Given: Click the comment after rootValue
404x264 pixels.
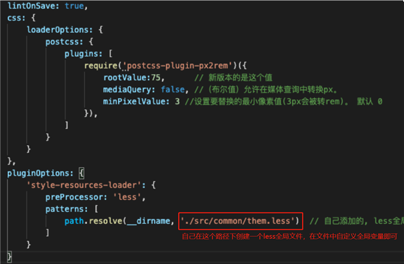Looking at the screenshot, I should [x=233, y=77].
